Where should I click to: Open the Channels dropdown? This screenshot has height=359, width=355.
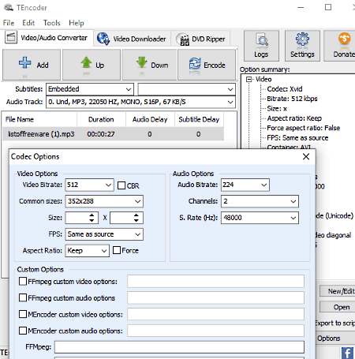click(260, 201)
